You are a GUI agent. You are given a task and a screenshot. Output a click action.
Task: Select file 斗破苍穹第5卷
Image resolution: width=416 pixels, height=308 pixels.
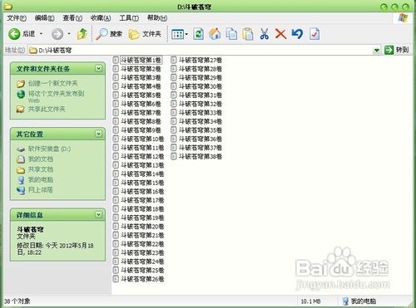pos(141,95)
